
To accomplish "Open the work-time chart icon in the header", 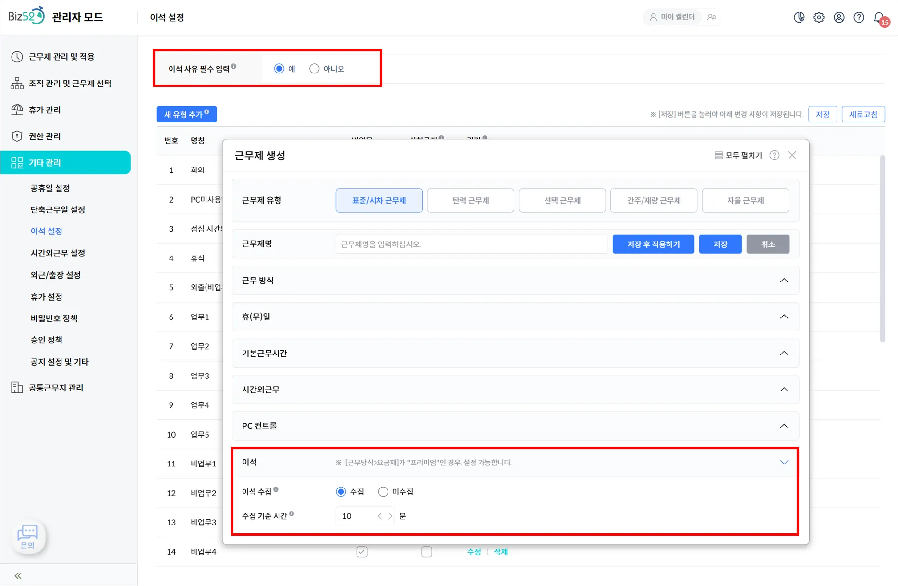I will (x=799, y=17).
